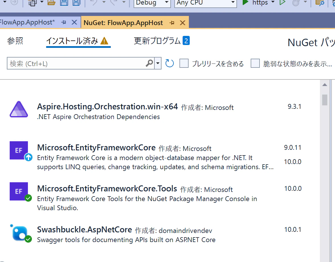
Task: Switch to the 参照 (Browse) tab
Action: (x=15, y=40)
